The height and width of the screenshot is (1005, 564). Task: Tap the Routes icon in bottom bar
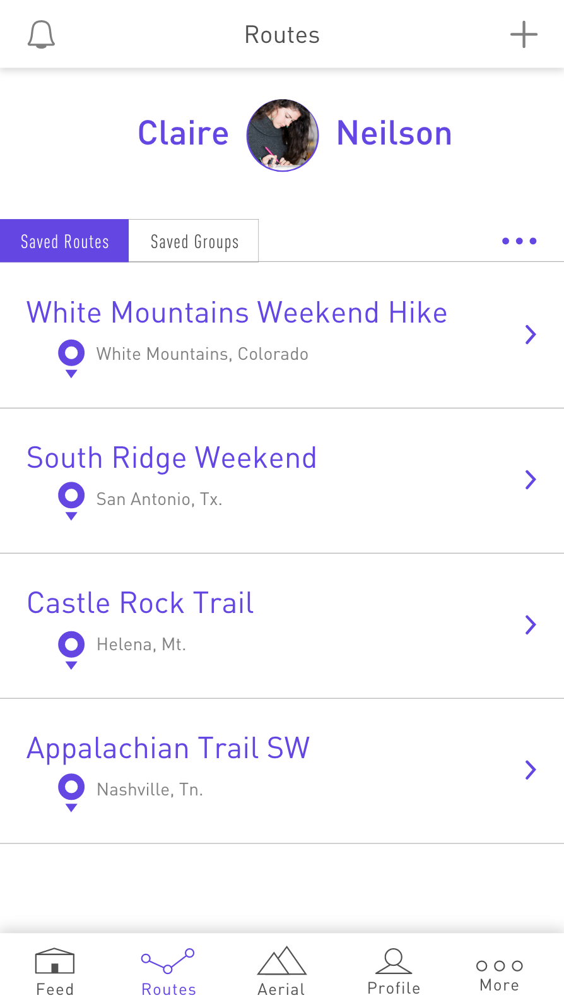168,961
